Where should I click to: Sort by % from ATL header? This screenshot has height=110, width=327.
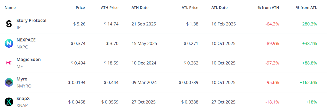306,8
